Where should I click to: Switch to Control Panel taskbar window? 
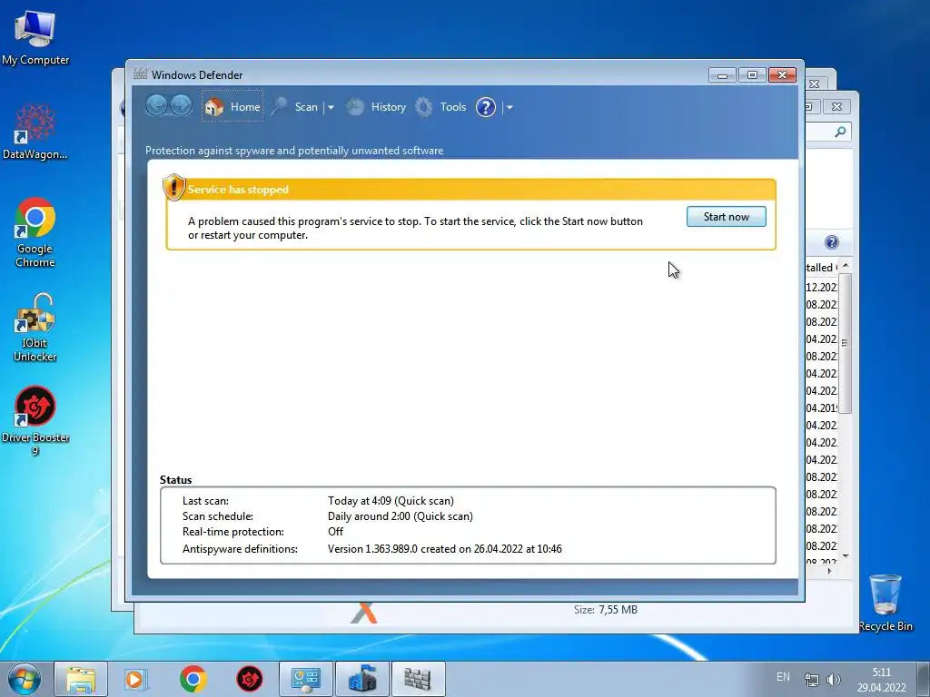click(306, 679)
